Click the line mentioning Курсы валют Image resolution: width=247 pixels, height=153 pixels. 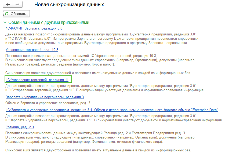60,64
